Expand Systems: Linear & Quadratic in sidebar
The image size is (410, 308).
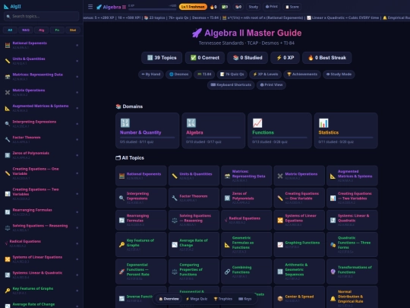(x=41, y=275)
